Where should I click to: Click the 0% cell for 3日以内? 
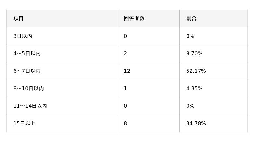click(x=190, y=36)
